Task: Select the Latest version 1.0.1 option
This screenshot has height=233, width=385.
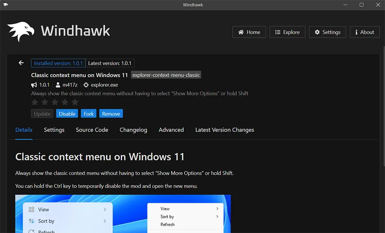Action: click(110, 63)
